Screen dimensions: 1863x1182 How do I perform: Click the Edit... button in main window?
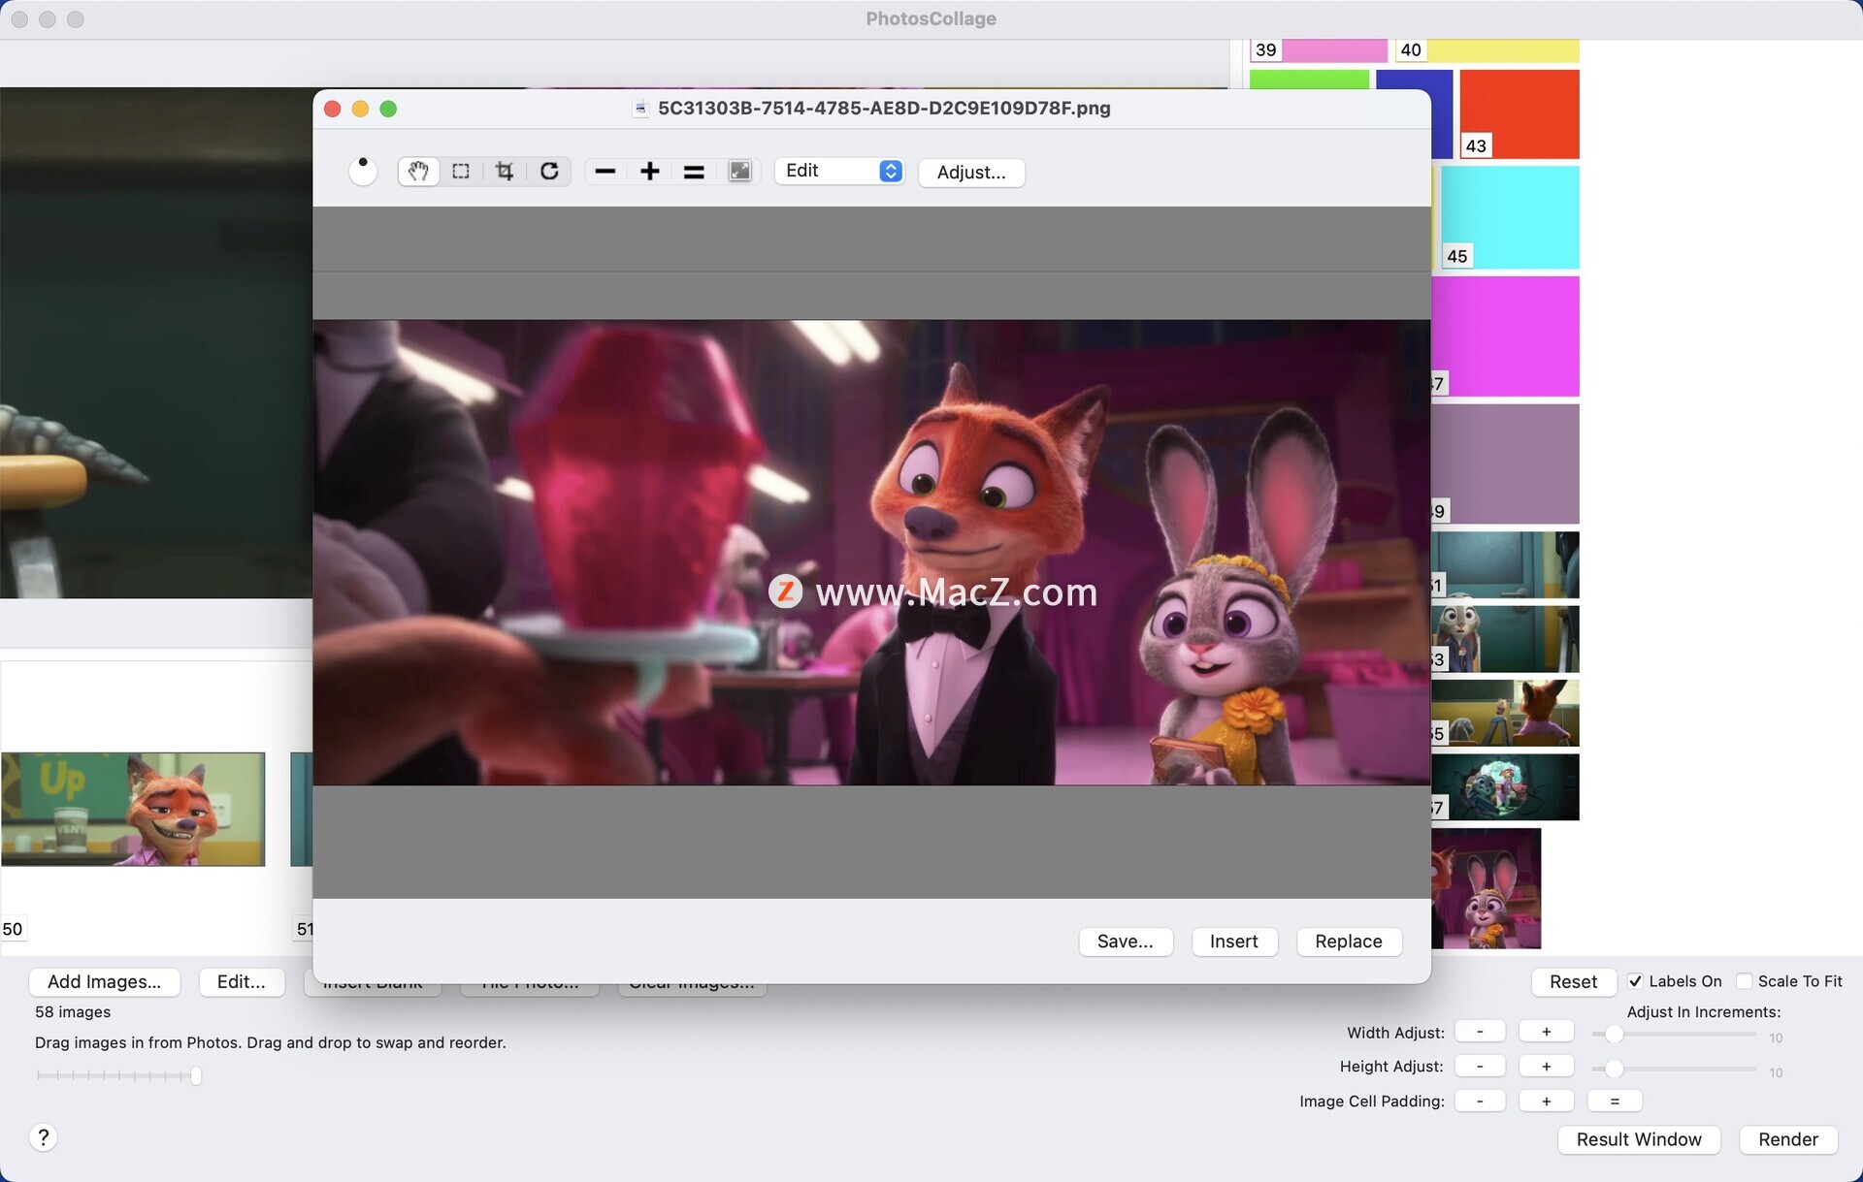click(x=242, y=981)
